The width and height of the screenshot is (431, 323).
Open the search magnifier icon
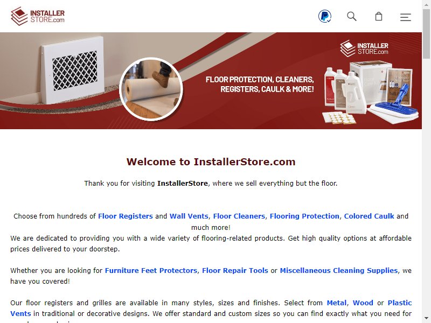pyautogui.click(x=352, y=17)
